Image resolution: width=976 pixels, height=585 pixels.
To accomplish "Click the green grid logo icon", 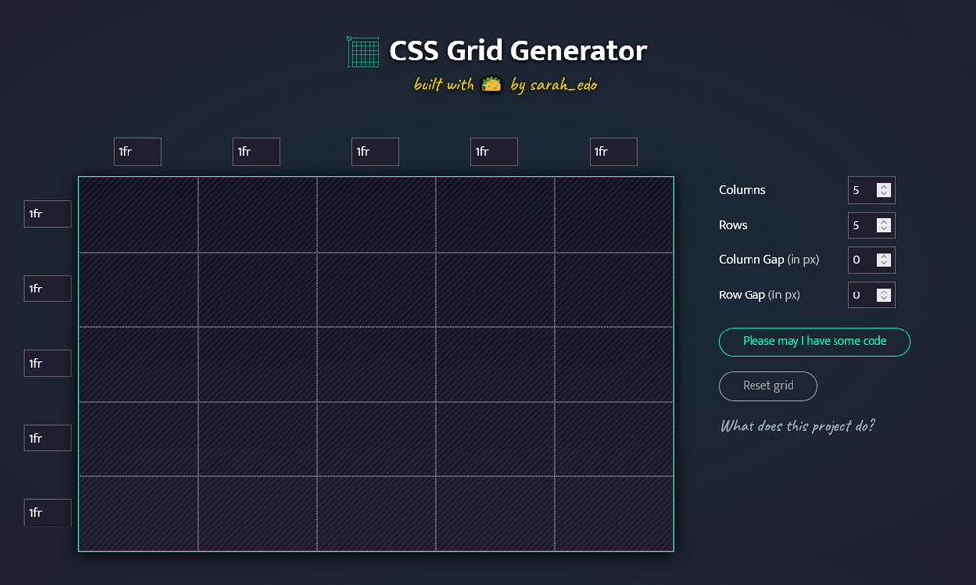I will click(361, 52).
